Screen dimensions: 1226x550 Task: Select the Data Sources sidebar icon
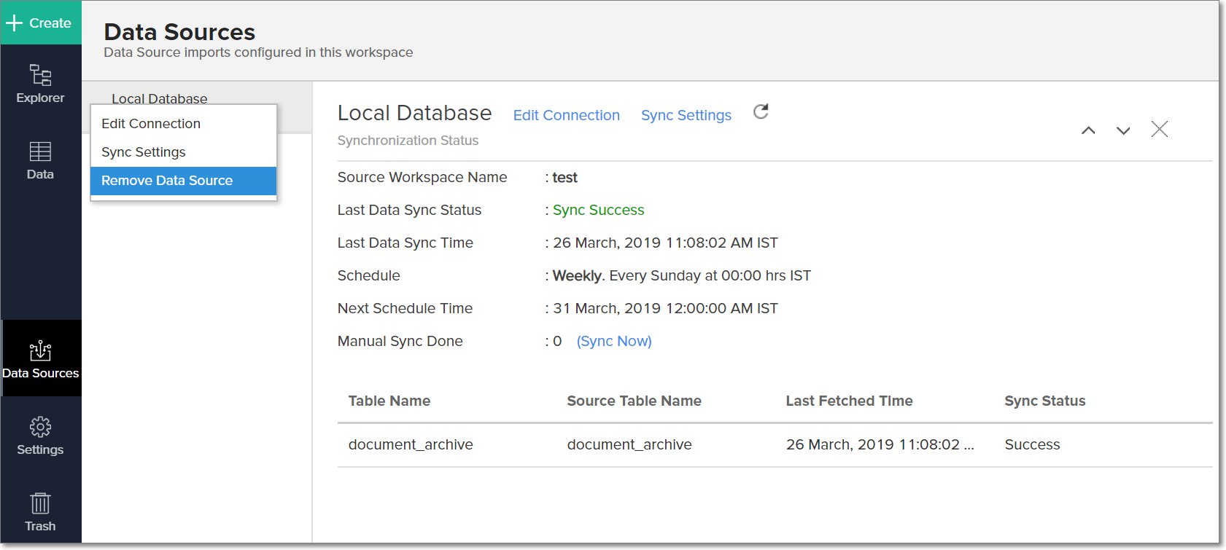(40, 359)
